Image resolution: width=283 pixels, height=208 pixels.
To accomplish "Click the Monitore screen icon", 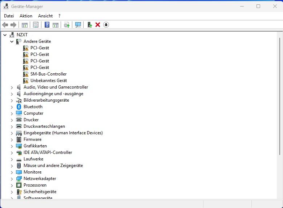I will click(x=19, y=172).
